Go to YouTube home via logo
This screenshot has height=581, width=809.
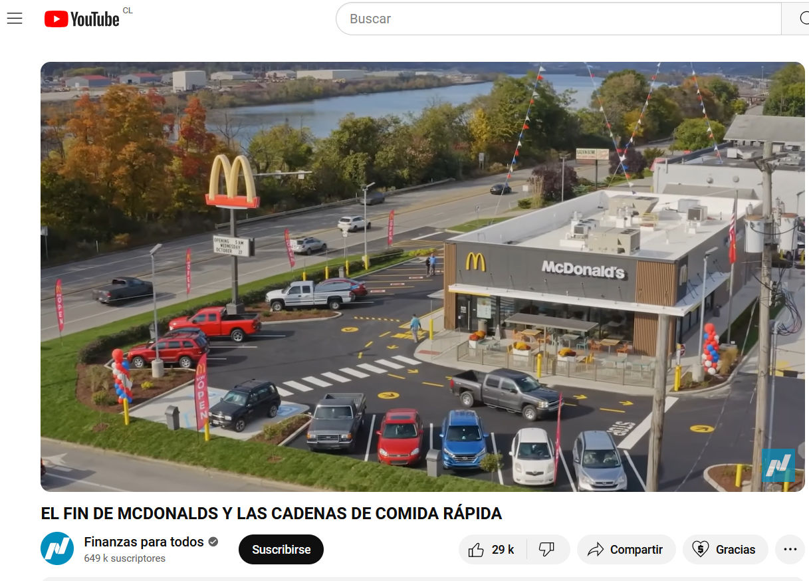pyautogui.click(x=82, y=19)
